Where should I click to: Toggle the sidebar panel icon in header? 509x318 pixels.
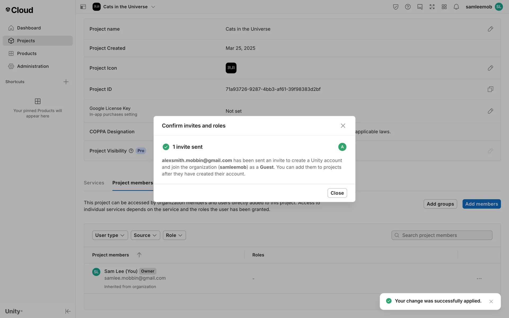[x=83, y=7]
